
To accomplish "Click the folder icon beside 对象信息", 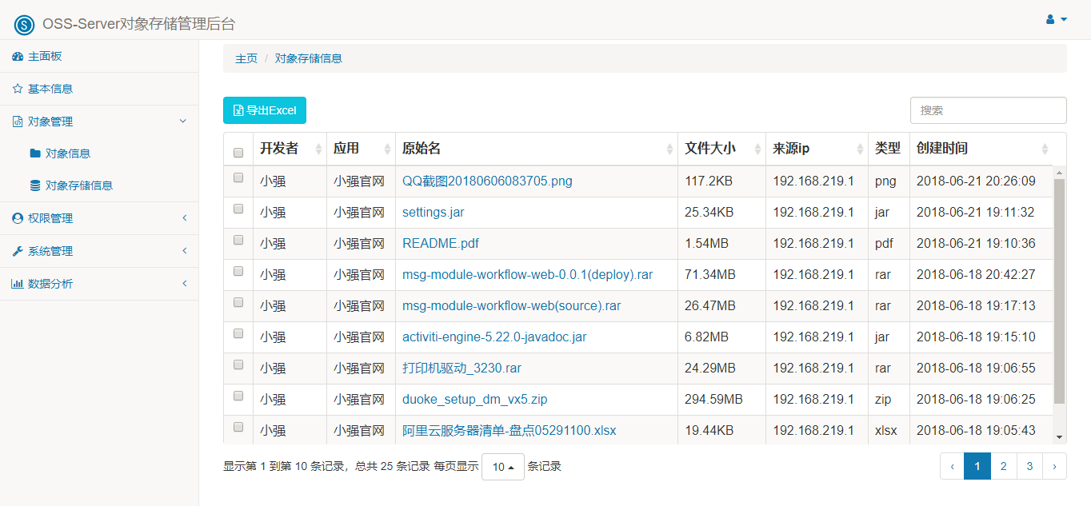I will (x=35, y=153).
